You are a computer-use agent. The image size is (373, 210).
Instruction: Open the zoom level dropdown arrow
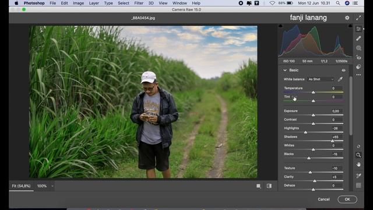click(x=52, y=186)
